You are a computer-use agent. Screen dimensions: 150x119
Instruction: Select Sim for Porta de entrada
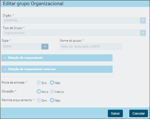coord(39,83)
